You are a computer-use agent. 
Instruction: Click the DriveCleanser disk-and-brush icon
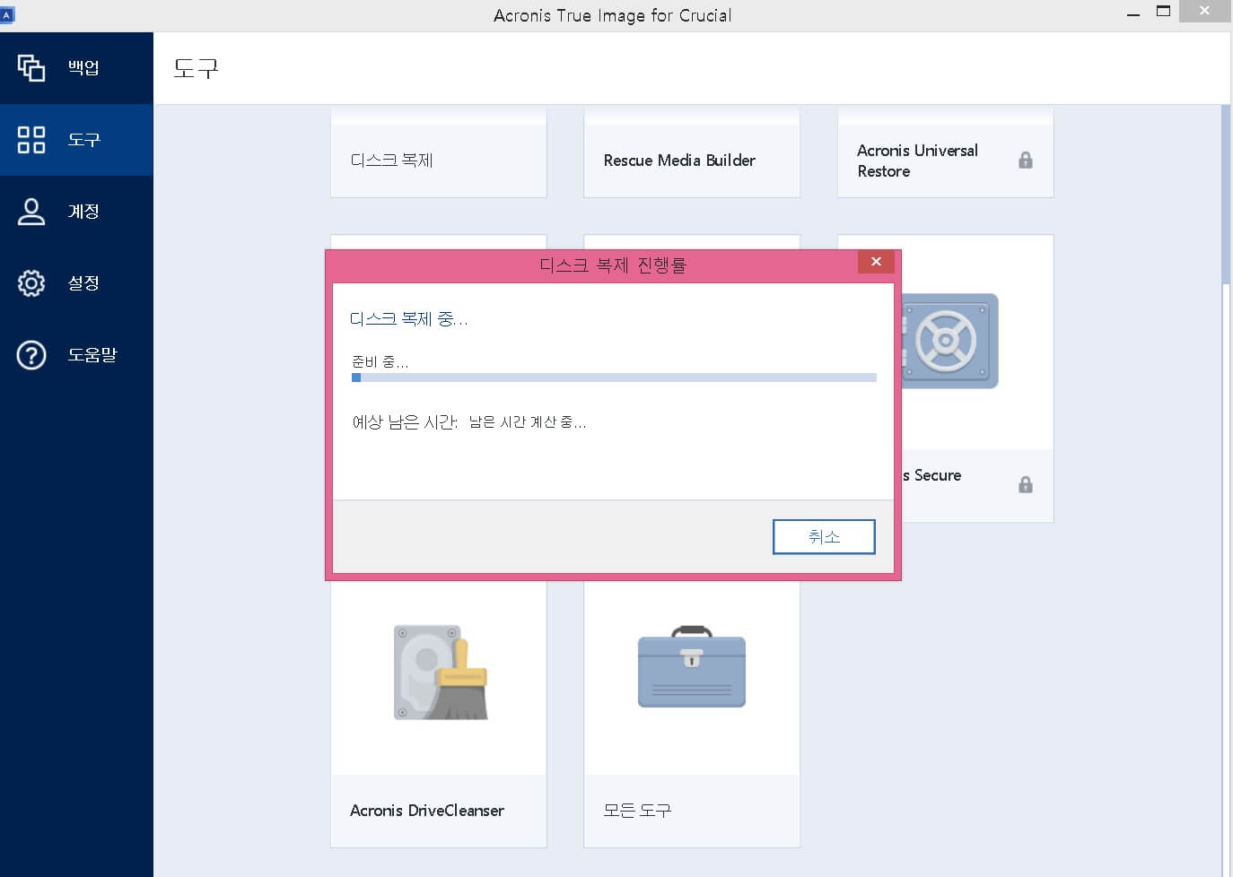coord(441,673)
